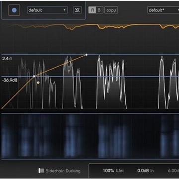Click the icon right of the left preset dropdown
The width and height of the screenshot is (179, 179).
77,10
